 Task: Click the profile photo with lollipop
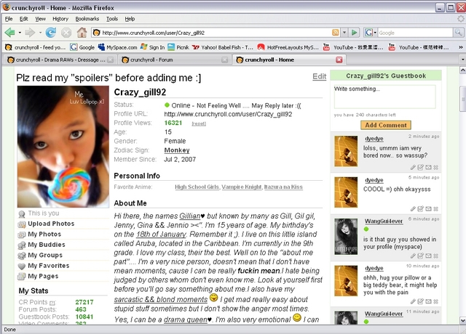(x=63, y=147)
